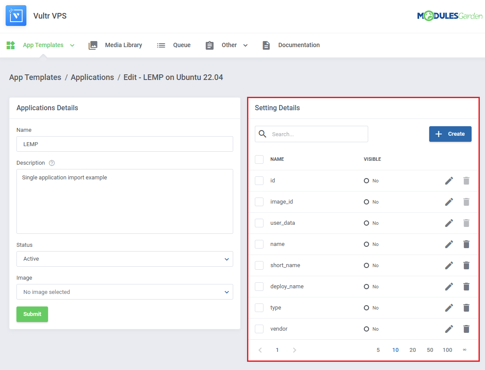Viewport: 485px width, 370px height.
Task: Check the name row checkbox
Action: click(259, 244)
